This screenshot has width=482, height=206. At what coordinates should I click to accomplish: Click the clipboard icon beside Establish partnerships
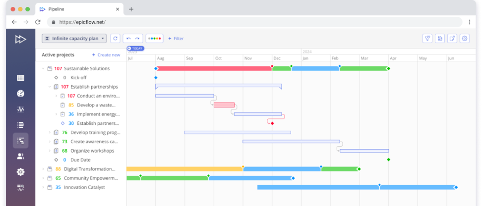pyautogui.click(x=56, y=87)
